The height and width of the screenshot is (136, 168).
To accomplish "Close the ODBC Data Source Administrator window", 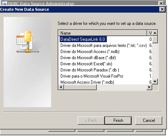I will tap(161, 3).
